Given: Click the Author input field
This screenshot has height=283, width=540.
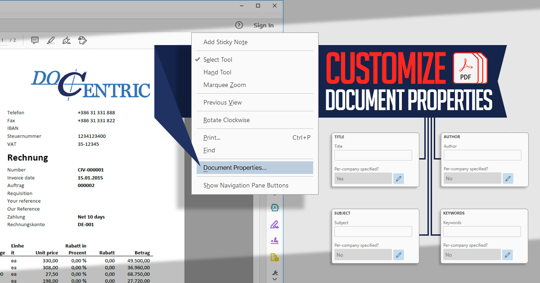Looking at the screenshot, I should (482, 155).
